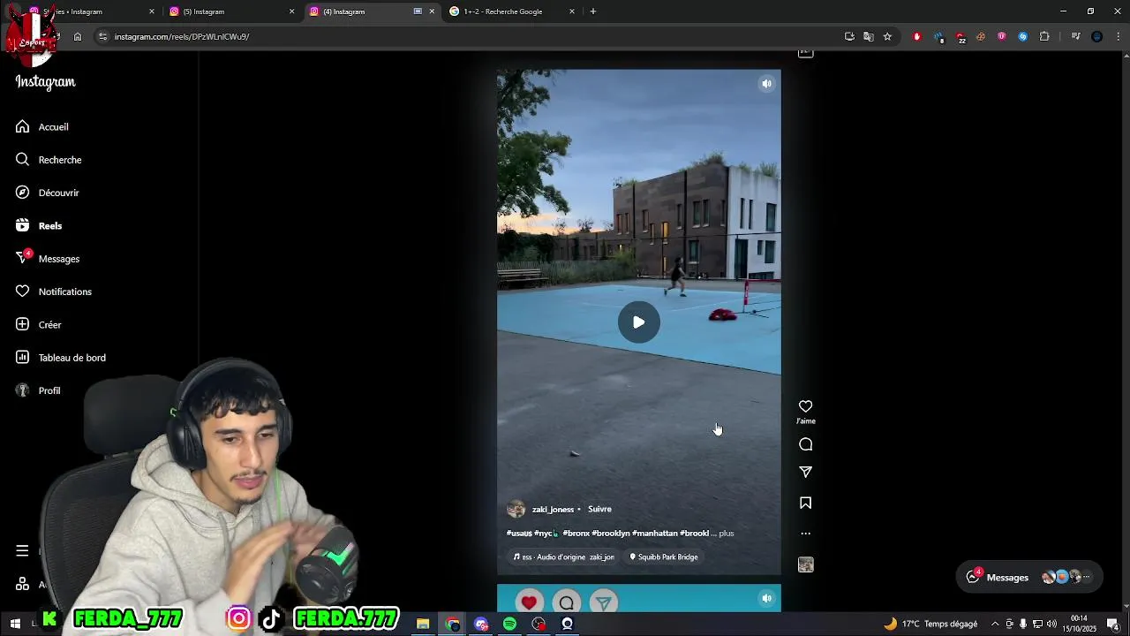The image size is (1130, 636).
Task: Open Shazam extension icon
Action: coord(1023,36)
